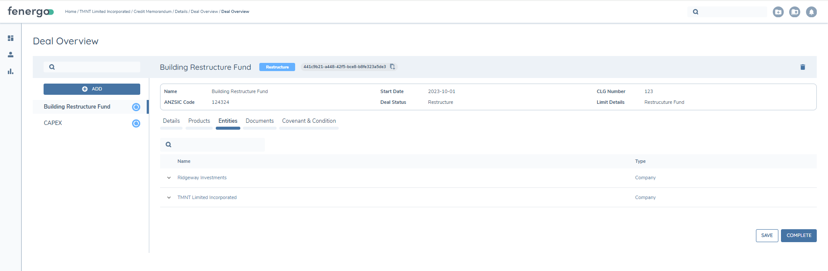Copy the deal ID to clipboard

[x=392, y=67]
